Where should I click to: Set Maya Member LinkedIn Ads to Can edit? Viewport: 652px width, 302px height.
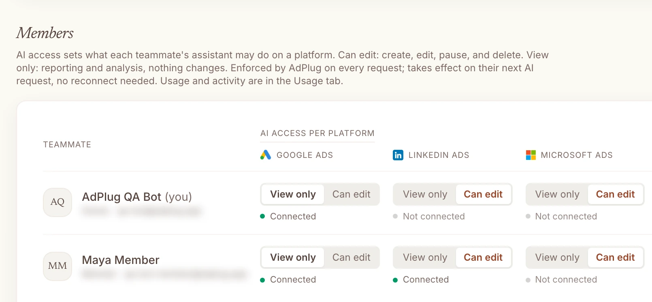coord(483,257)
